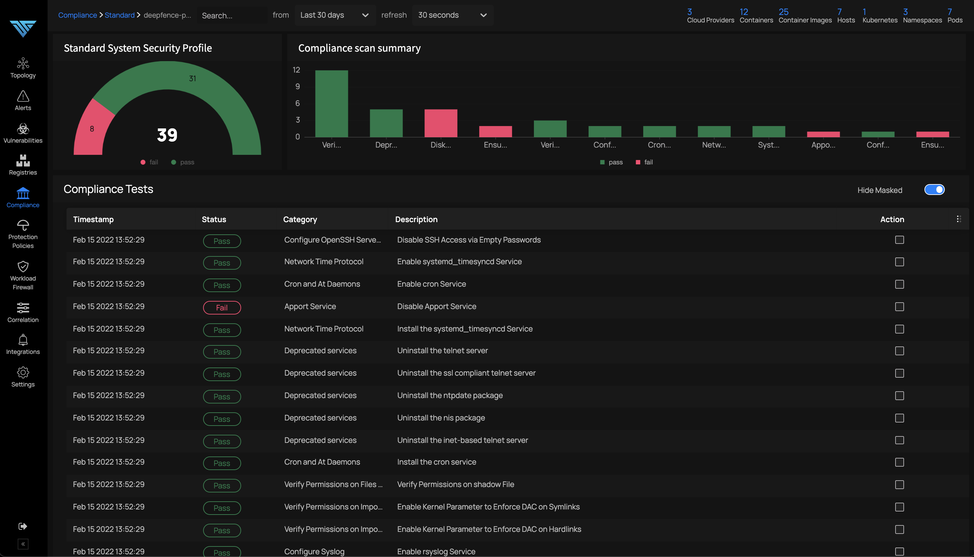Click the Standard breadcrumb link
The height and width of the screenshot is (557, 974).
click(x=119, y=15)
